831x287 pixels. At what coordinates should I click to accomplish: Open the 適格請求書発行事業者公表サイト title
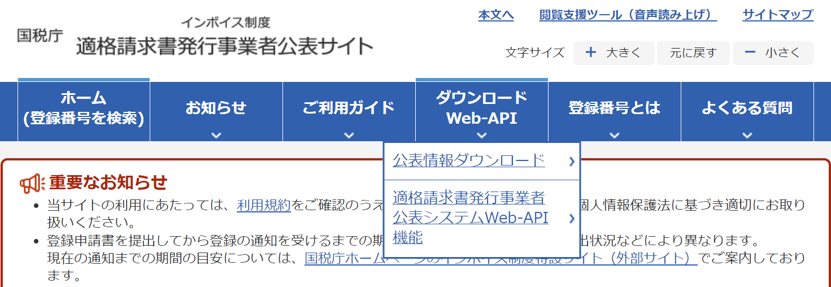[x=225, y=46]
